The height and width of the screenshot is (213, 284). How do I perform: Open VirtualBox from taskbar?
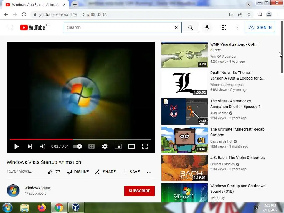76,207
